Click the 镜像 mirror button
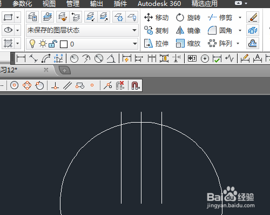The height and width of the screenshot is (215, 270). pyautogui.click(x=188, y=30)
